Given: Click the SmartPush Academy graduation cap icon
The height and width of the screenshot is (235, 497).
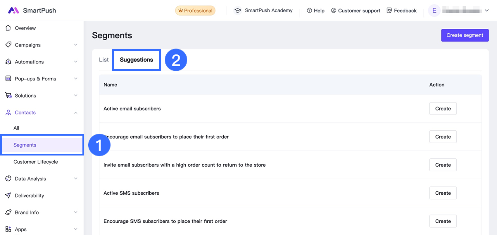Looking at the screenshot, I should tap(238, 11).
